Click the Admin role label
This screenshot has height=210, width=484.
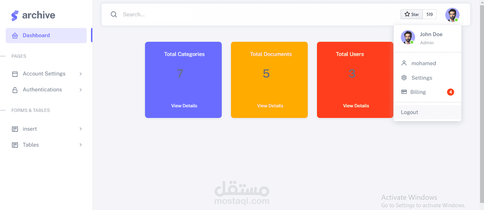(427, 43)
